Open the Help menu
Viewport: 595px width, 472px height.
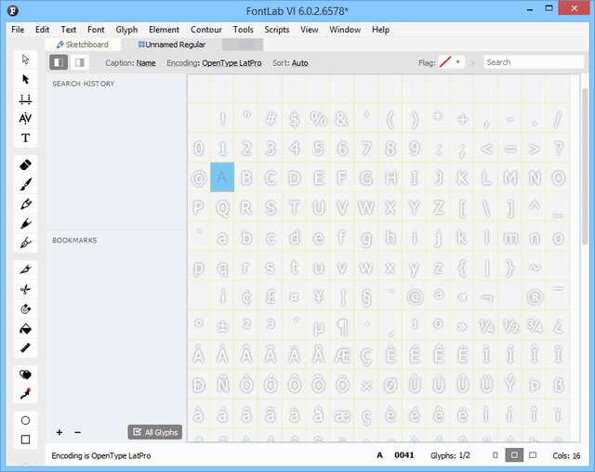380,30
